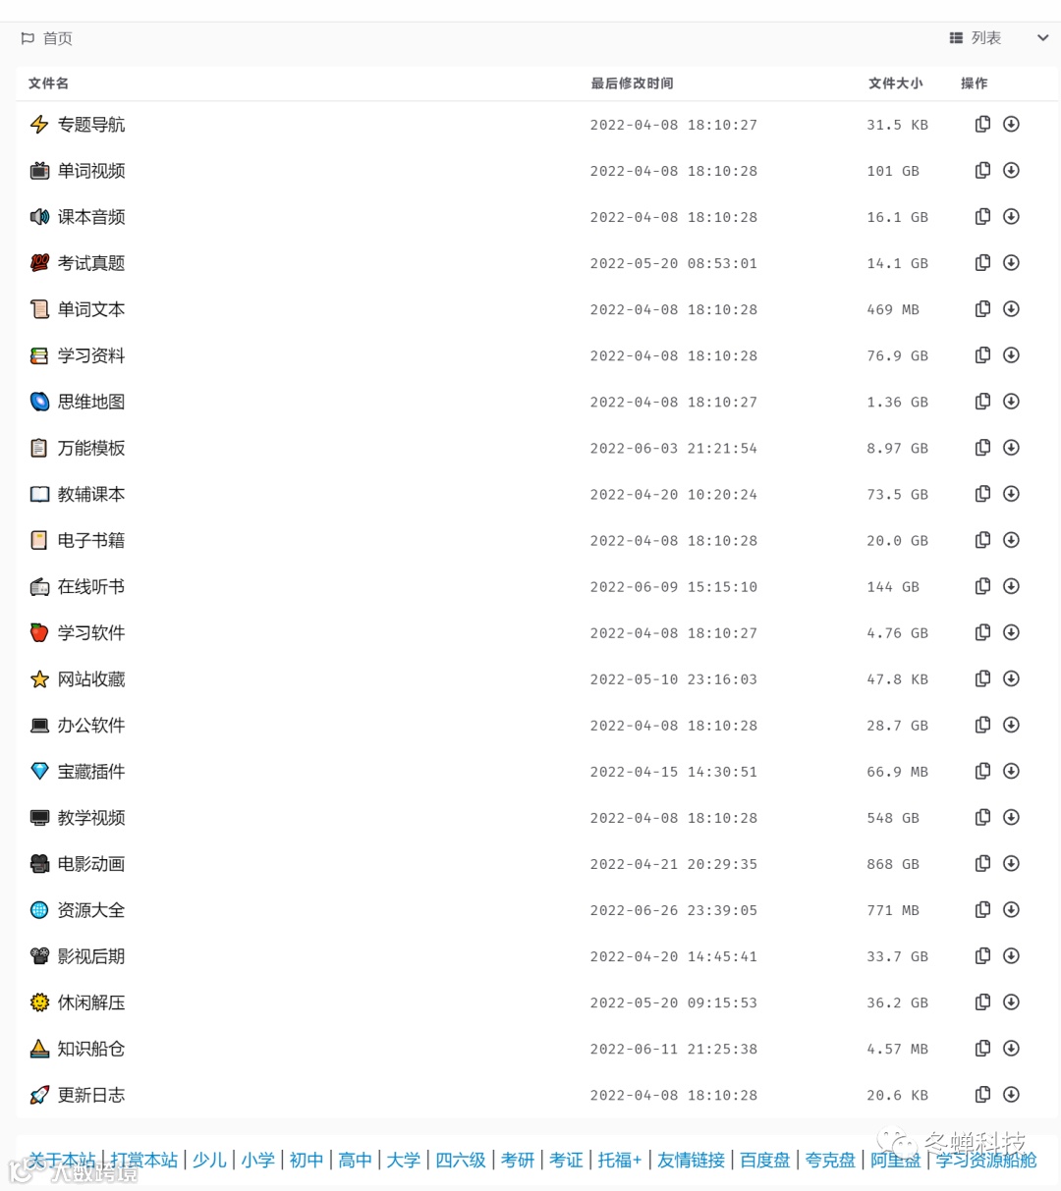
Task: Go to 首页 breadcrumb
Action: [57, 38]
